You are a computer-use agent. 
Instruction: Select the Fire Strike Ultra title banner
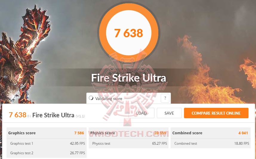128,78
